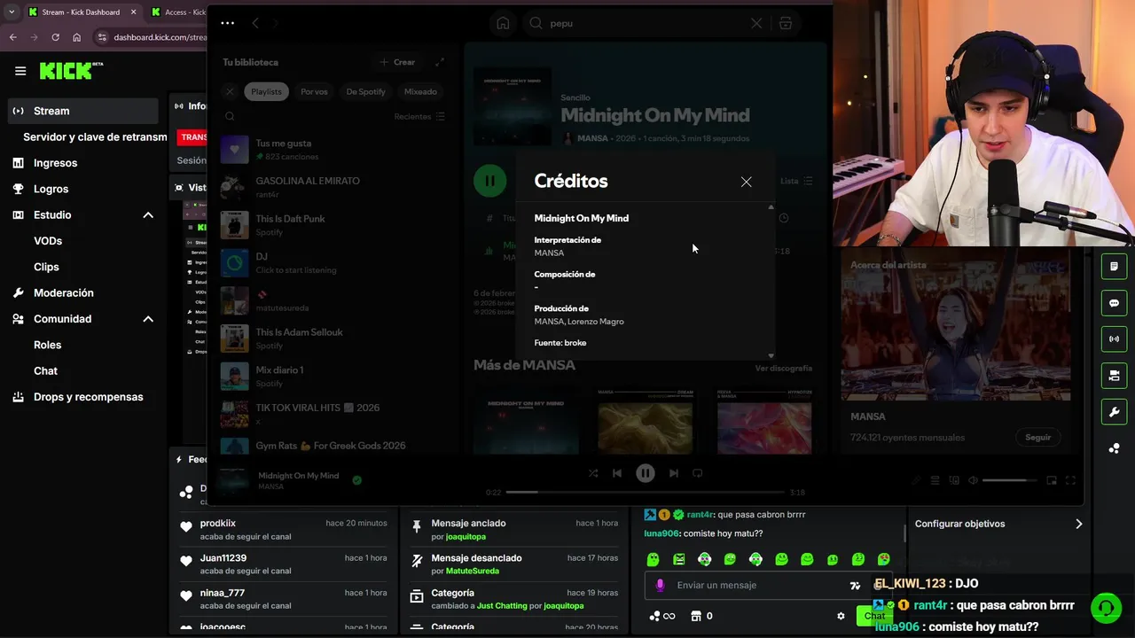Click the browser address bar
This screenshot has height=638, width=1135.
(151, 37)
